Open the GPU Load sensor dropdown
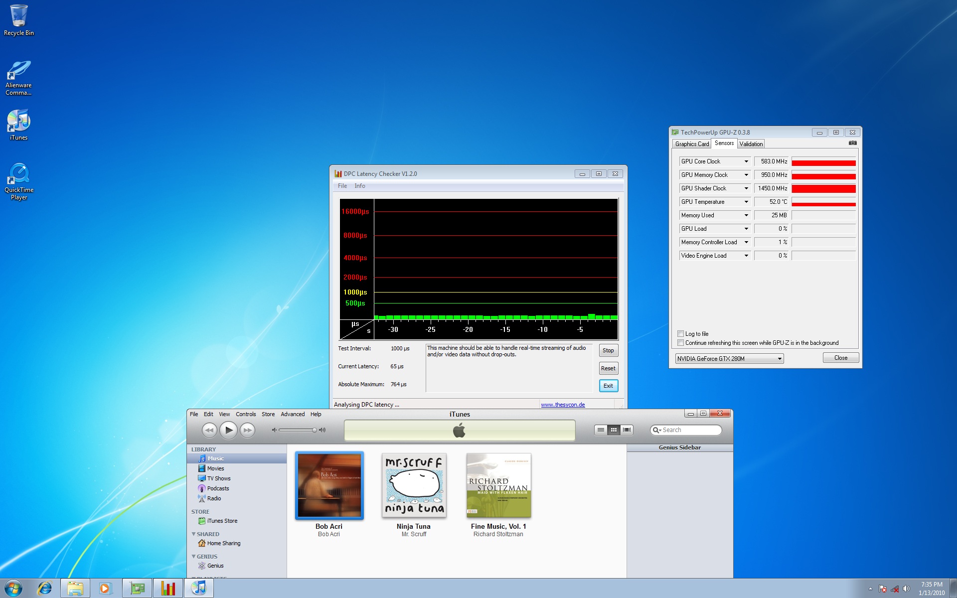This screenshot has height=598, width=957. point(746,229)
